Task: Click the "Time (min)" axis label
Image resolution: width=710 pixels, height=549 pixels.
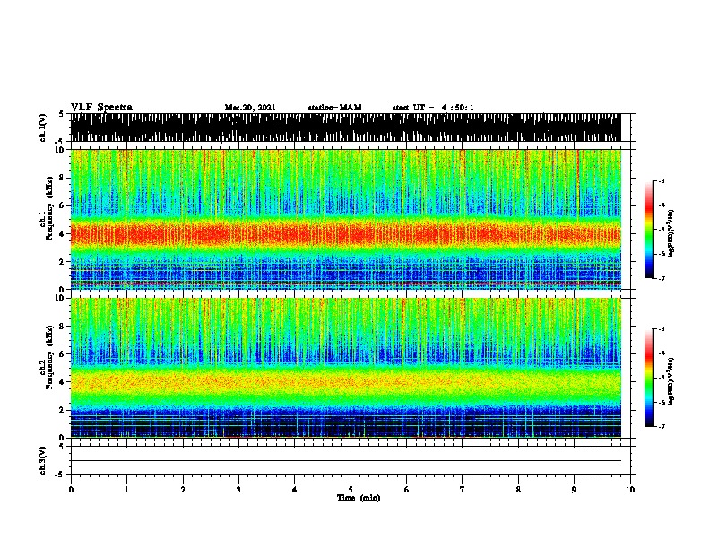Action: pyautogui.click(x=359, y=498)
